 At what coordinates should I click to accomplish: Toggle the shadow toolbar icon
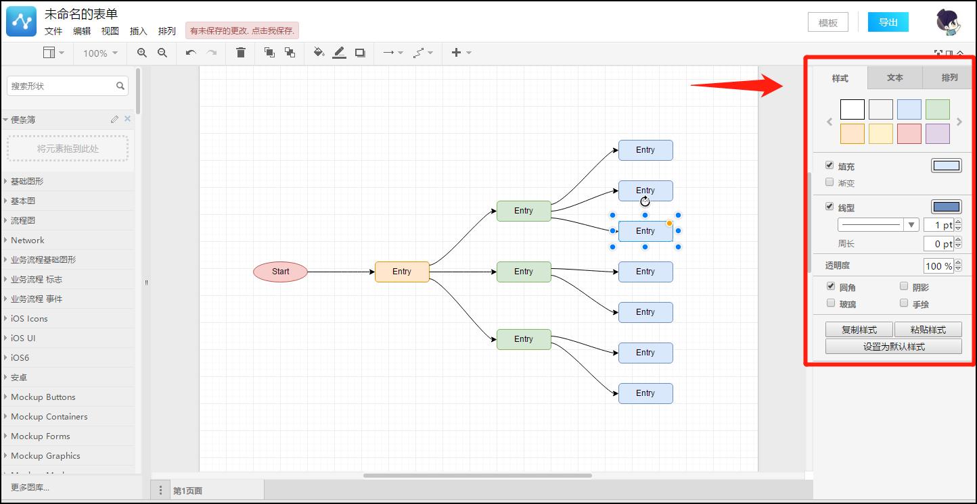(x=360, y=53)
